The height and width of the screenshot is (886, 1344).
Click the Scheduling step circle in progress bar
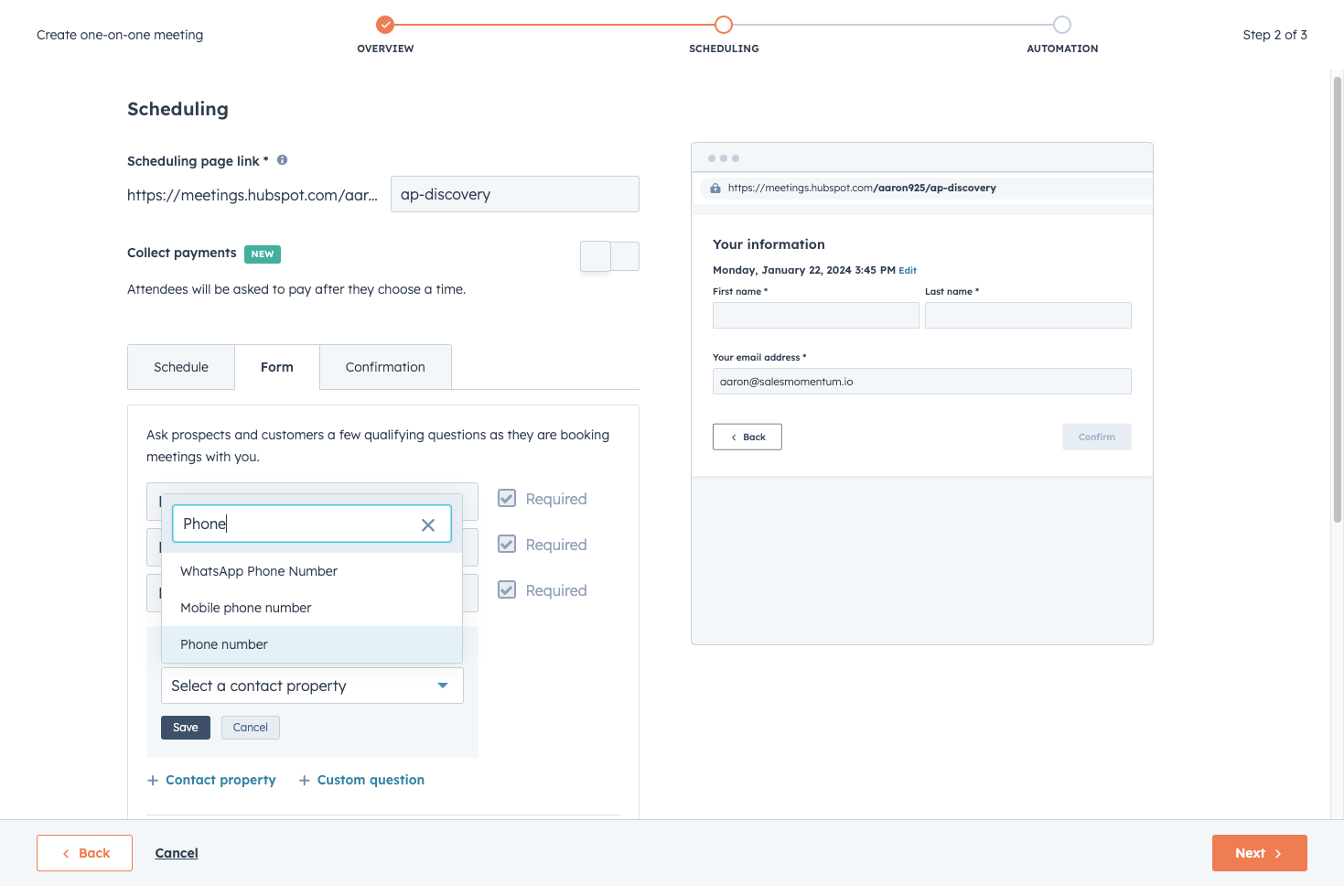click(x=724, y=25)
